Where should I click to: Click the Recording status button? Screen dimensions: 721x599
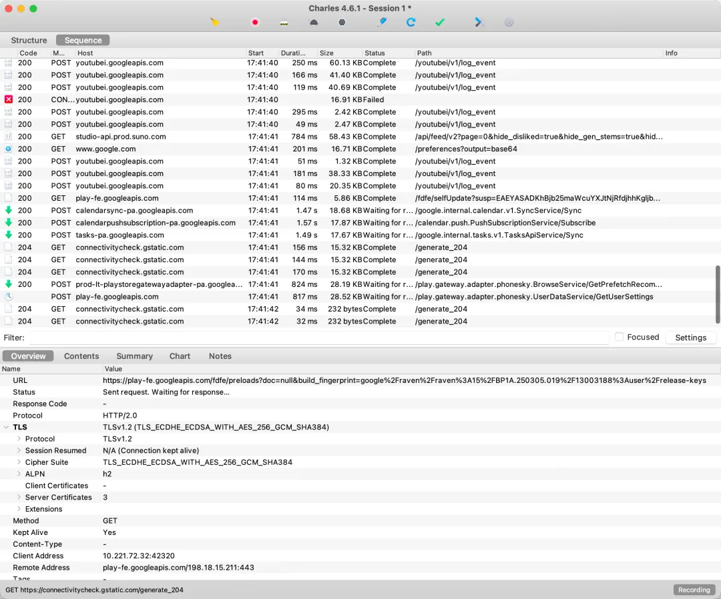(694, 590)
